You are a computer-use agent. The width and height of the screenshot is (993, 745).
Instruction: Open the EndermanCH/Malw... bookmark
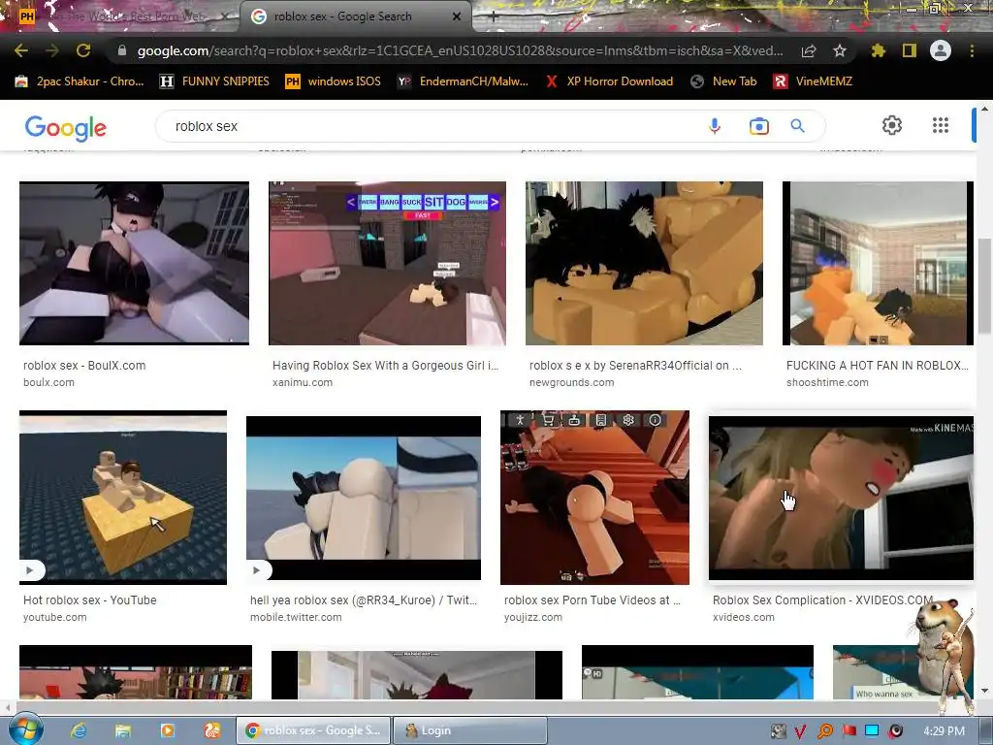(463, 81)
